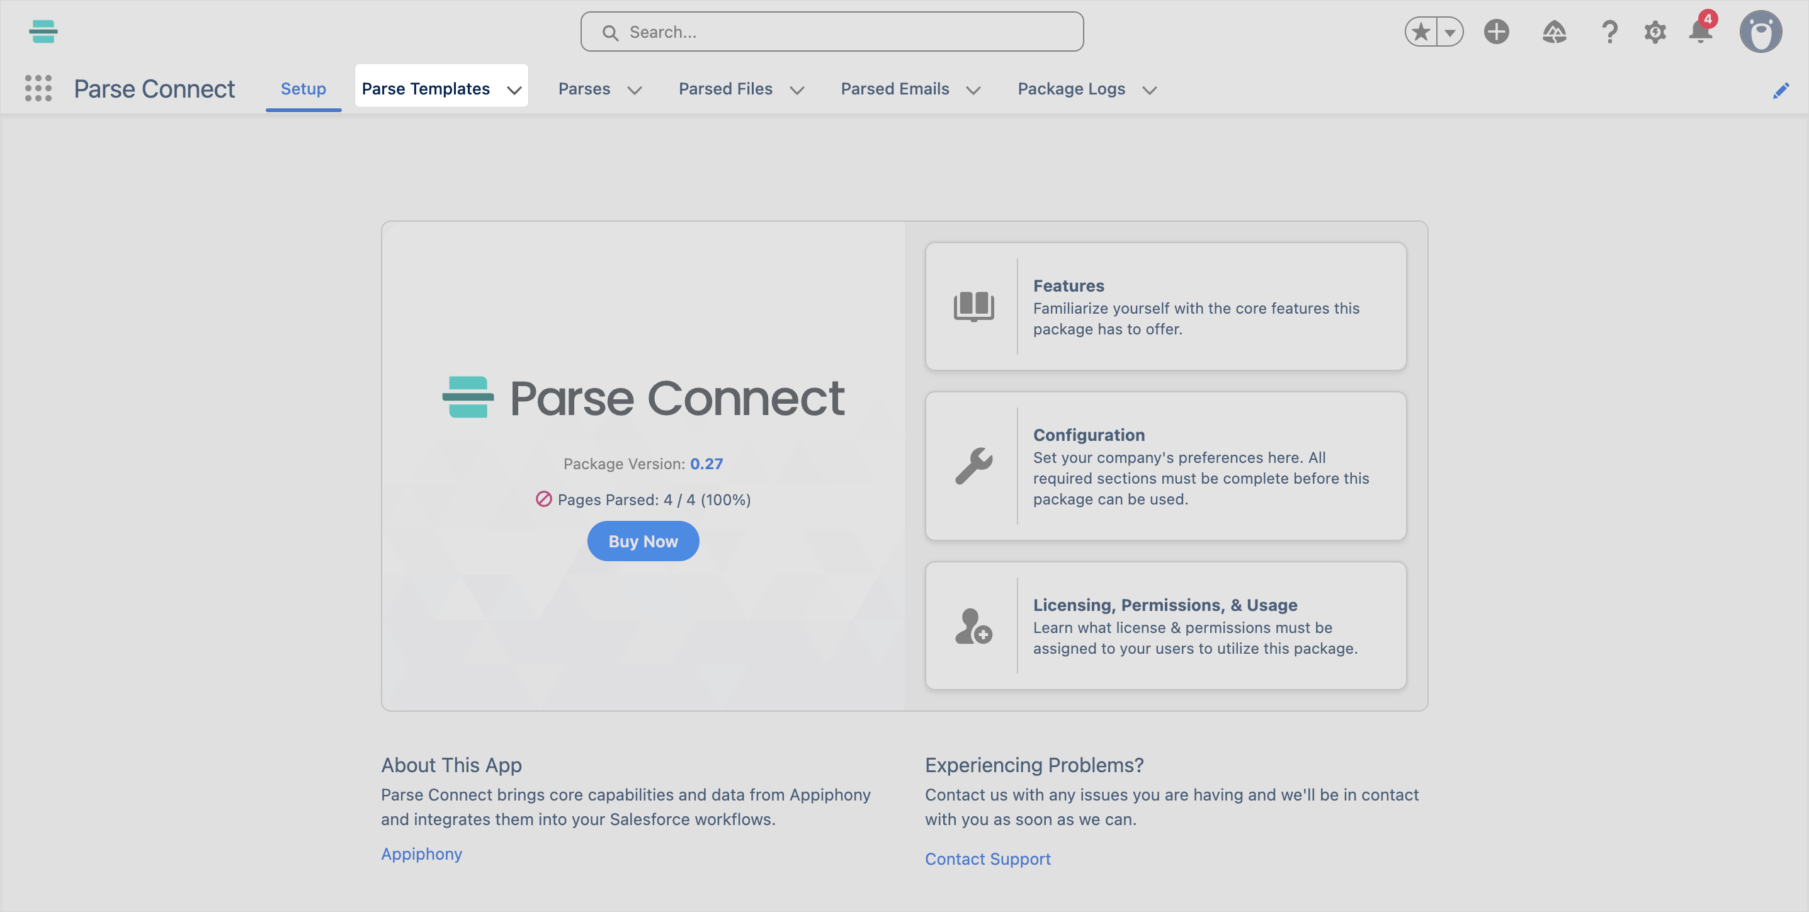Select the Setup tab
Screen dimensions: 1809x912
pos(303,89)
